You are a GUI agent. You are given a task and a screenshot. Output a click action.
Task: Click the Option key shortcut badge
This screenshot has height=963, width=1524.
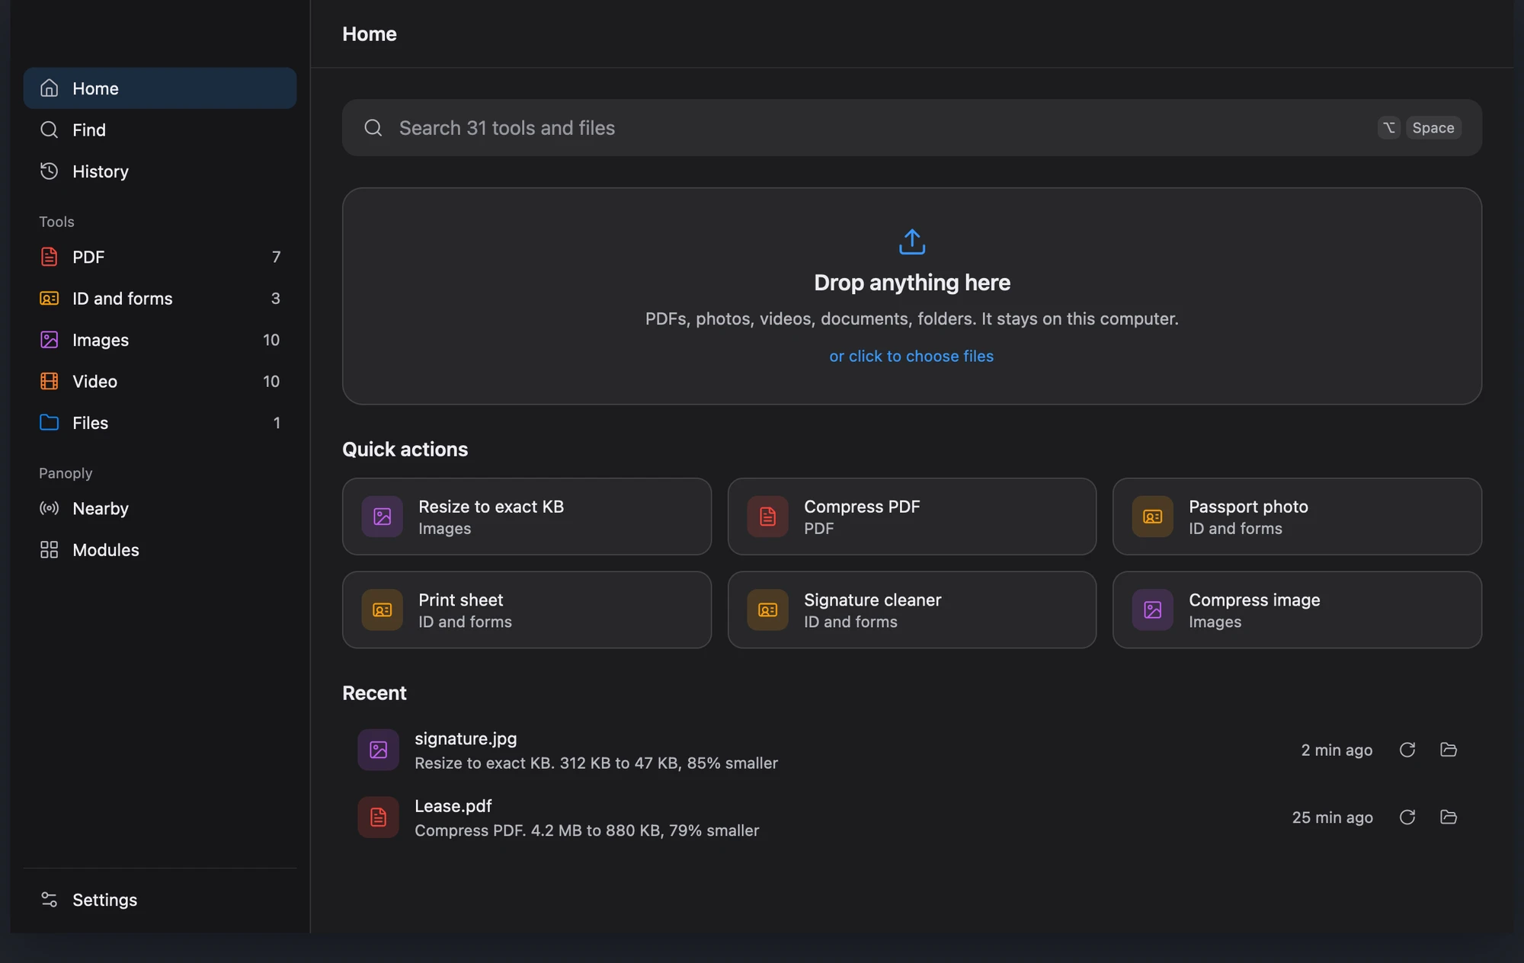[x=1388, y=128]
